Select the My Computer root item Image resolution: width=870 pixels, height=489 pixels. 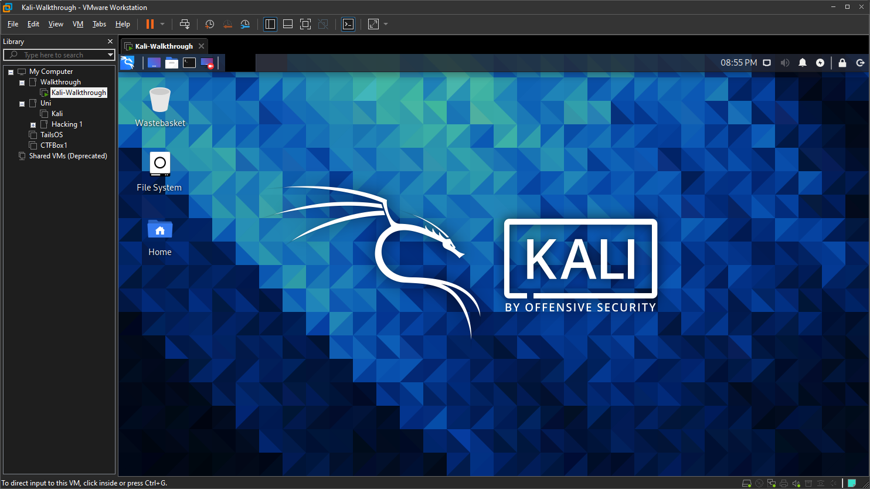tap(51, 72)
